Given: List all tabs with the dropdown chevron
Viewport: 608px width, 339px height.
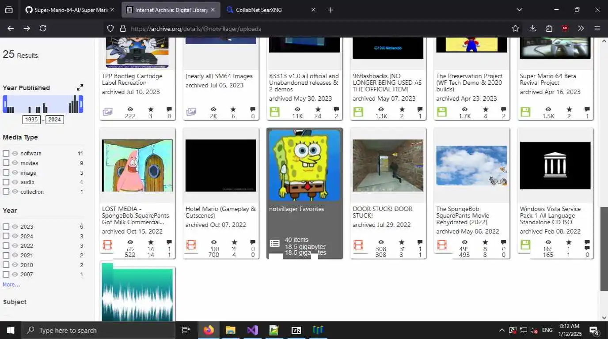Looking at the screenshot, I should [x=519, y=10].
